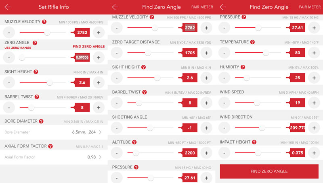Image resolution: width=323 pixels, height=183 pixels.
Task: Click the Temperature slider handle
Action: 266,53
